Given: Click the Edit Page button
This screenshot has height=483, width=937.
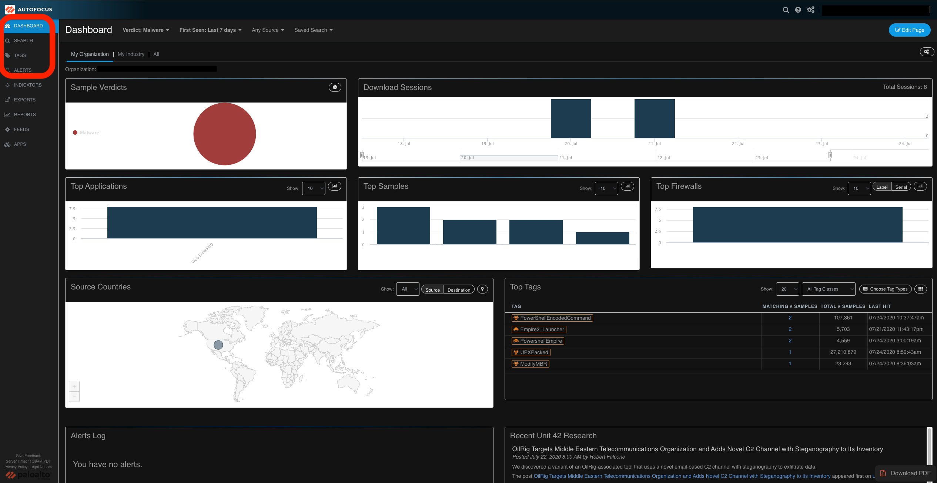Looking at the screenshot, I should tap(910, 30).
